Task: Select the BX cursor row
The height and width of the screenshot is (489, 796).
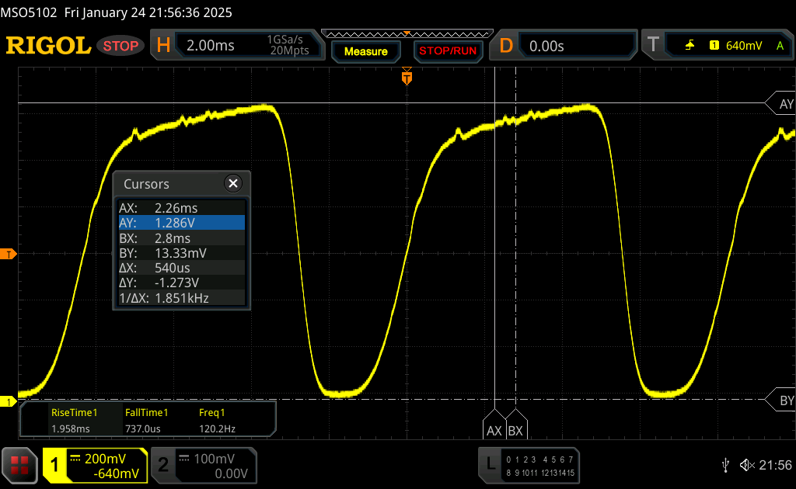Action: 181,238
